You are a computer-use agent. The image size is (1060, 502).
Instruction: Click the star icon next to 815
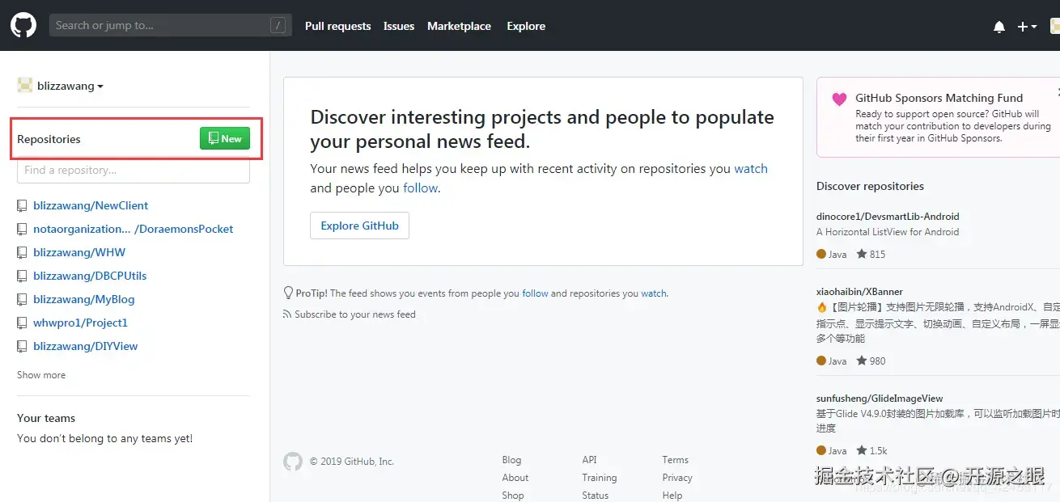[x=862, y=254]
